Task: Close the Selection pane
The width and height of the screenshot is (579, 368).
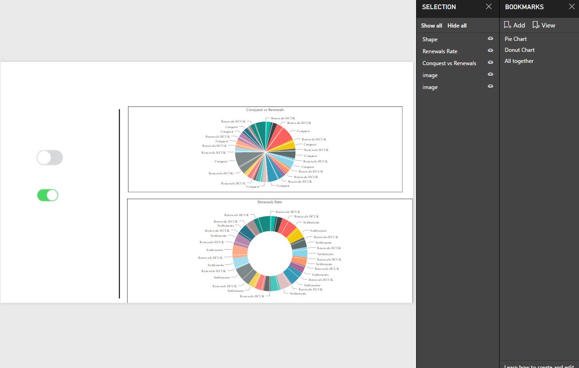Action: coord(489,7)
